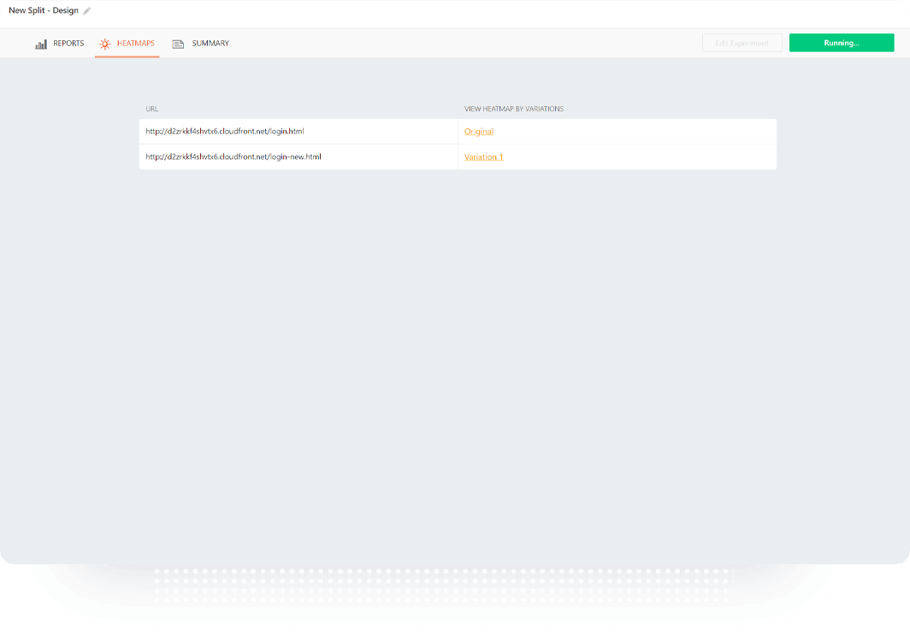Click the login.html URL text
This screenshot has width=910, height=636.
[x=225, y=132]
